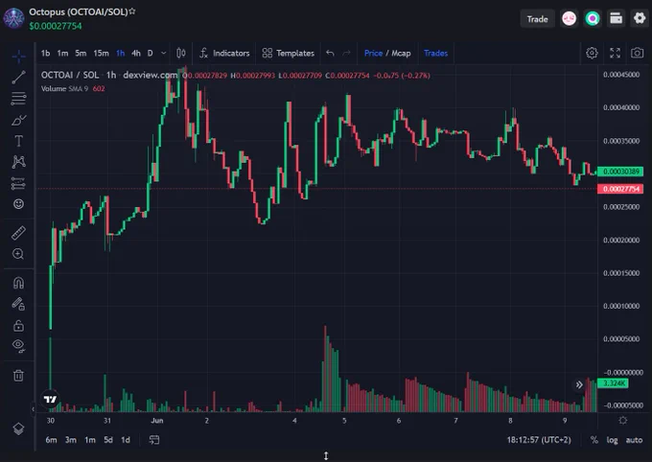652x462 pixels.
Task: Select the brush drawing tool
Action: [x=18, y=120]
